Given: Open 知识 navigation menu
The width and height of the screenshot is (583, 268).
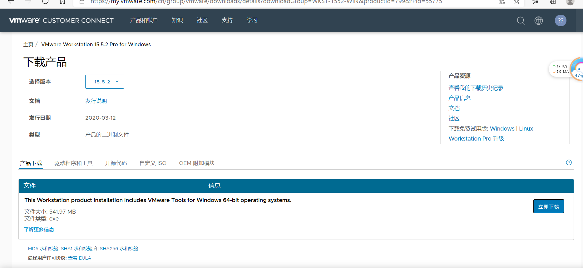Looking at the screenshot, I should click(x=177, y=20).
